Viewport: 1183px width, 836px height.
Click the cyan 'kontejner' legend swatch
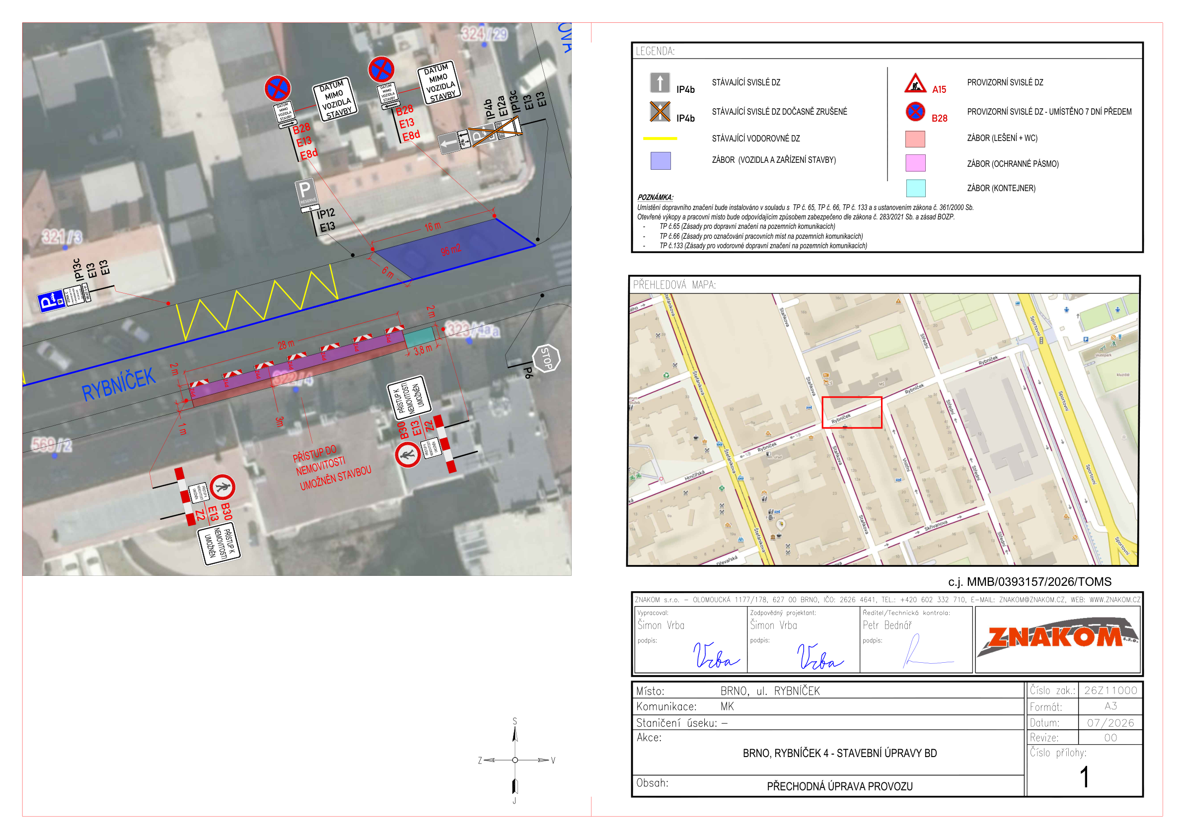pos(915,188)
